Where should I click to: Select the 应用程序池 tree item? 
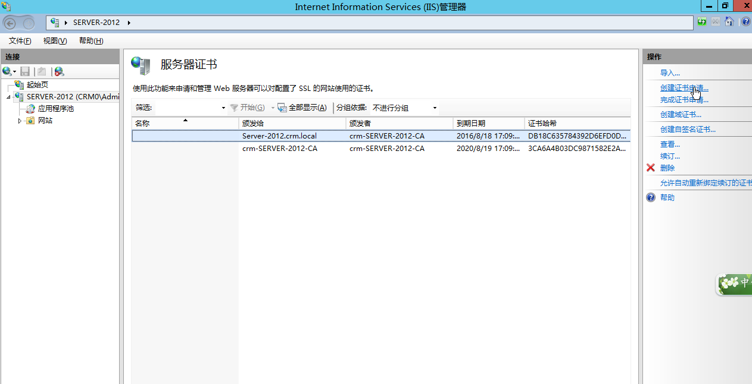coord(56,109)
